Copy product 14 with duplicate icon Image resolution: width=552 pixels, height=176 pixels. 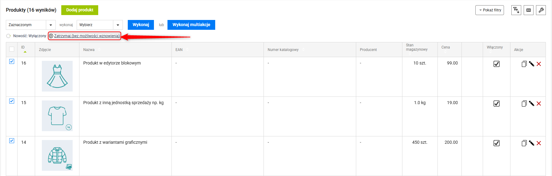click(524, 143)
